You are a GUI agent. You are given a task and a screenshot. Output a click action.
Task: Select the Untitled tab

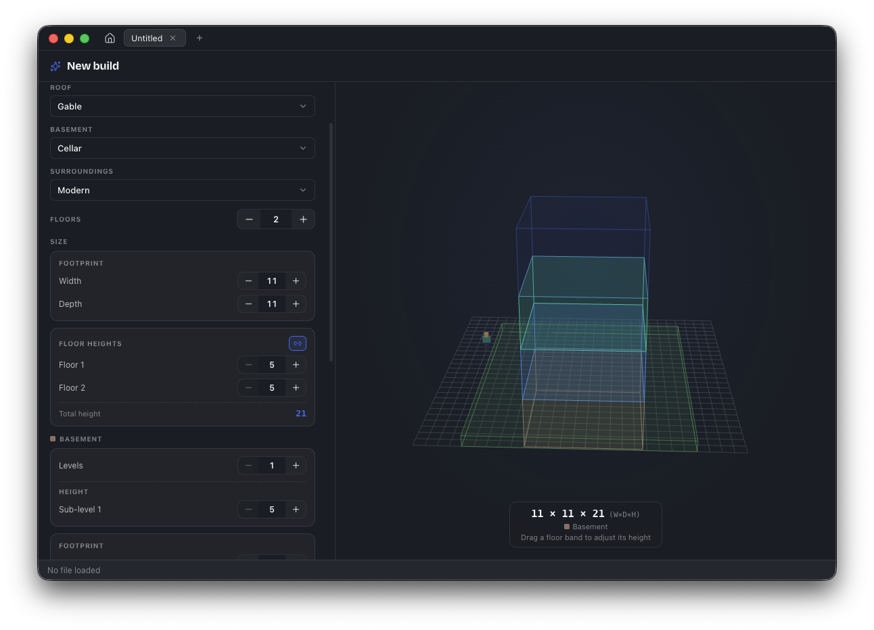click(154, 38)
